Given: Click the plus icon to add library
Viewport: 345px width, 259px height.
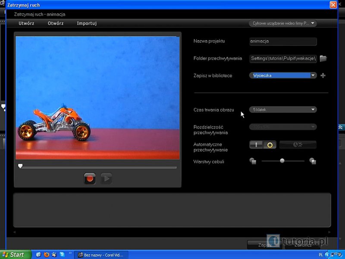Looking at the screenshot, I should 323,76.
